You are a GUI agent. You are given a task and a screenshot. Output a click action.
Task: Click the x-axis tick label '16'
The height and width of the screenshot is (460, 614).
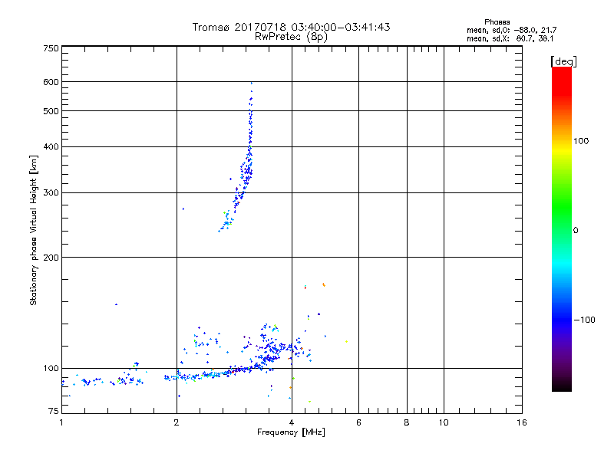(522, 422)
